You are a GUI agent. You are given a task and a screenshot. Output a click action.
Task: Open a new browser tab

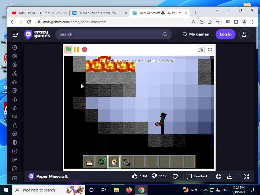(x=195, y=13)
